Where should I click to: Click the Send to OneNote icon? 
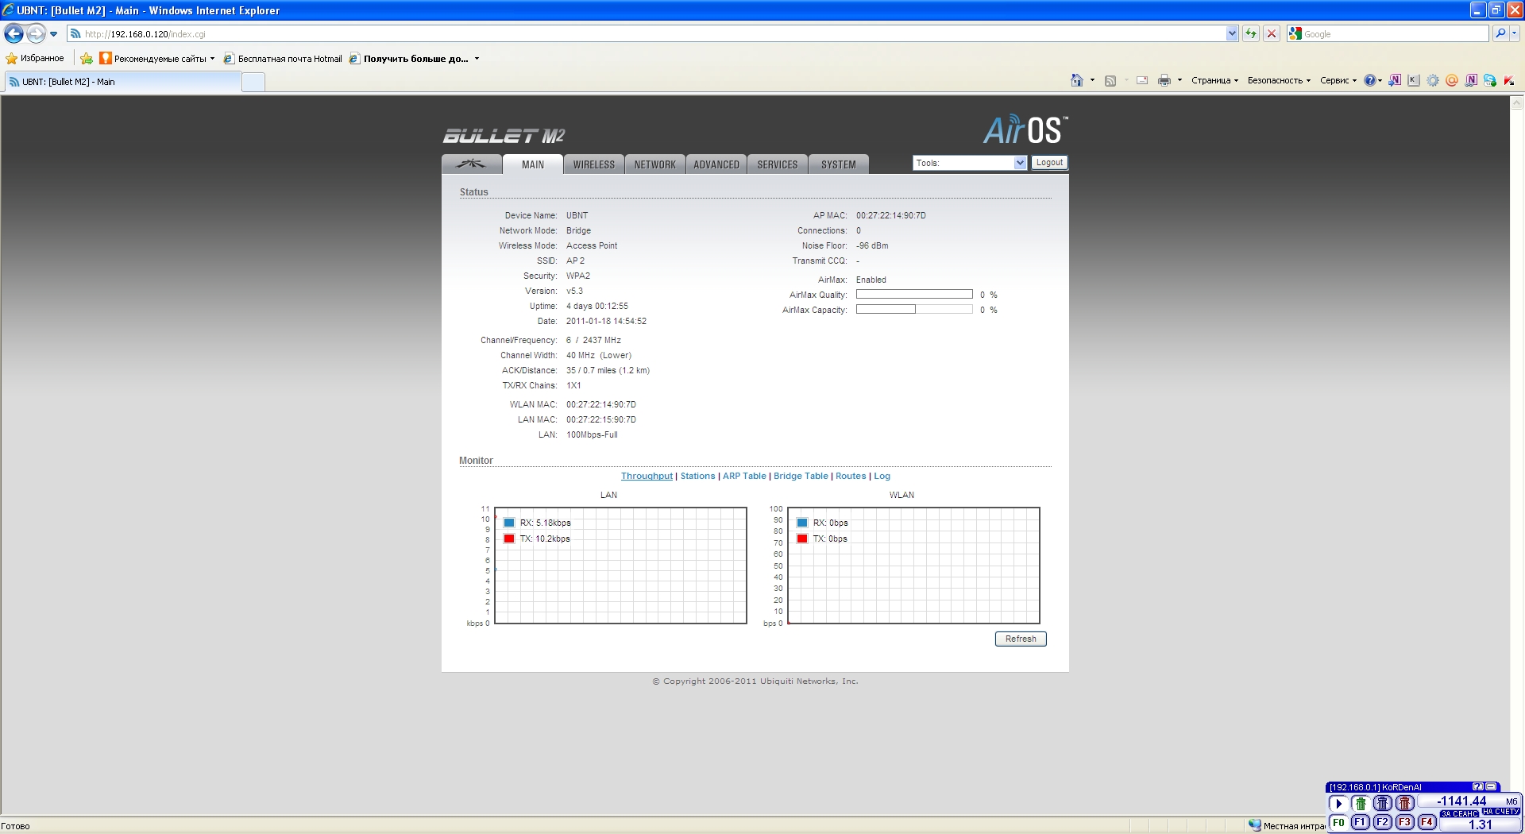pos(1395,80)
